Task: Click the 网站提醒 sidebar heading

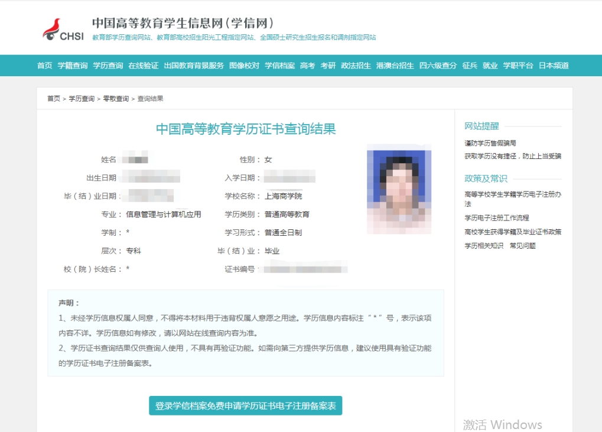Action: 481,126
